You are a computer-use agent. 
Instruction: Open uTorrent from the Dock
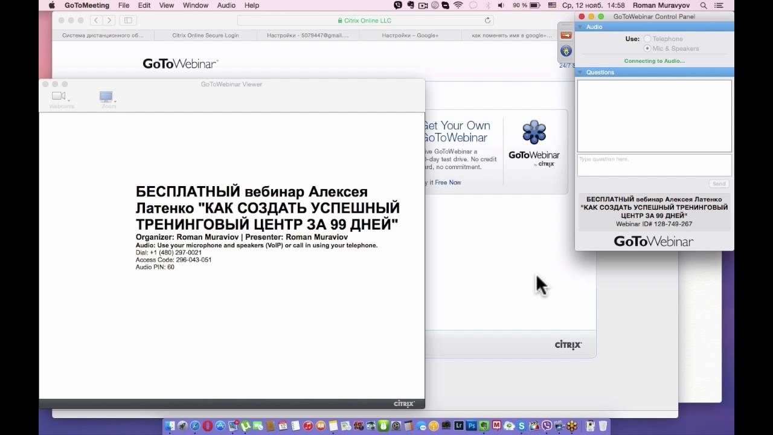(245, 426)
